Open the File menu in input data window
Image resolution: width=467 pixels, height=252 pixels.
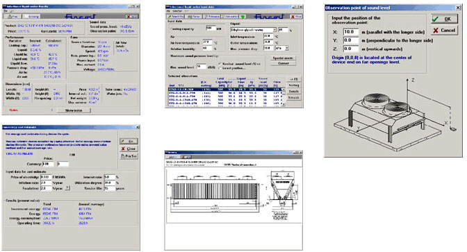(x=168, y=11)
